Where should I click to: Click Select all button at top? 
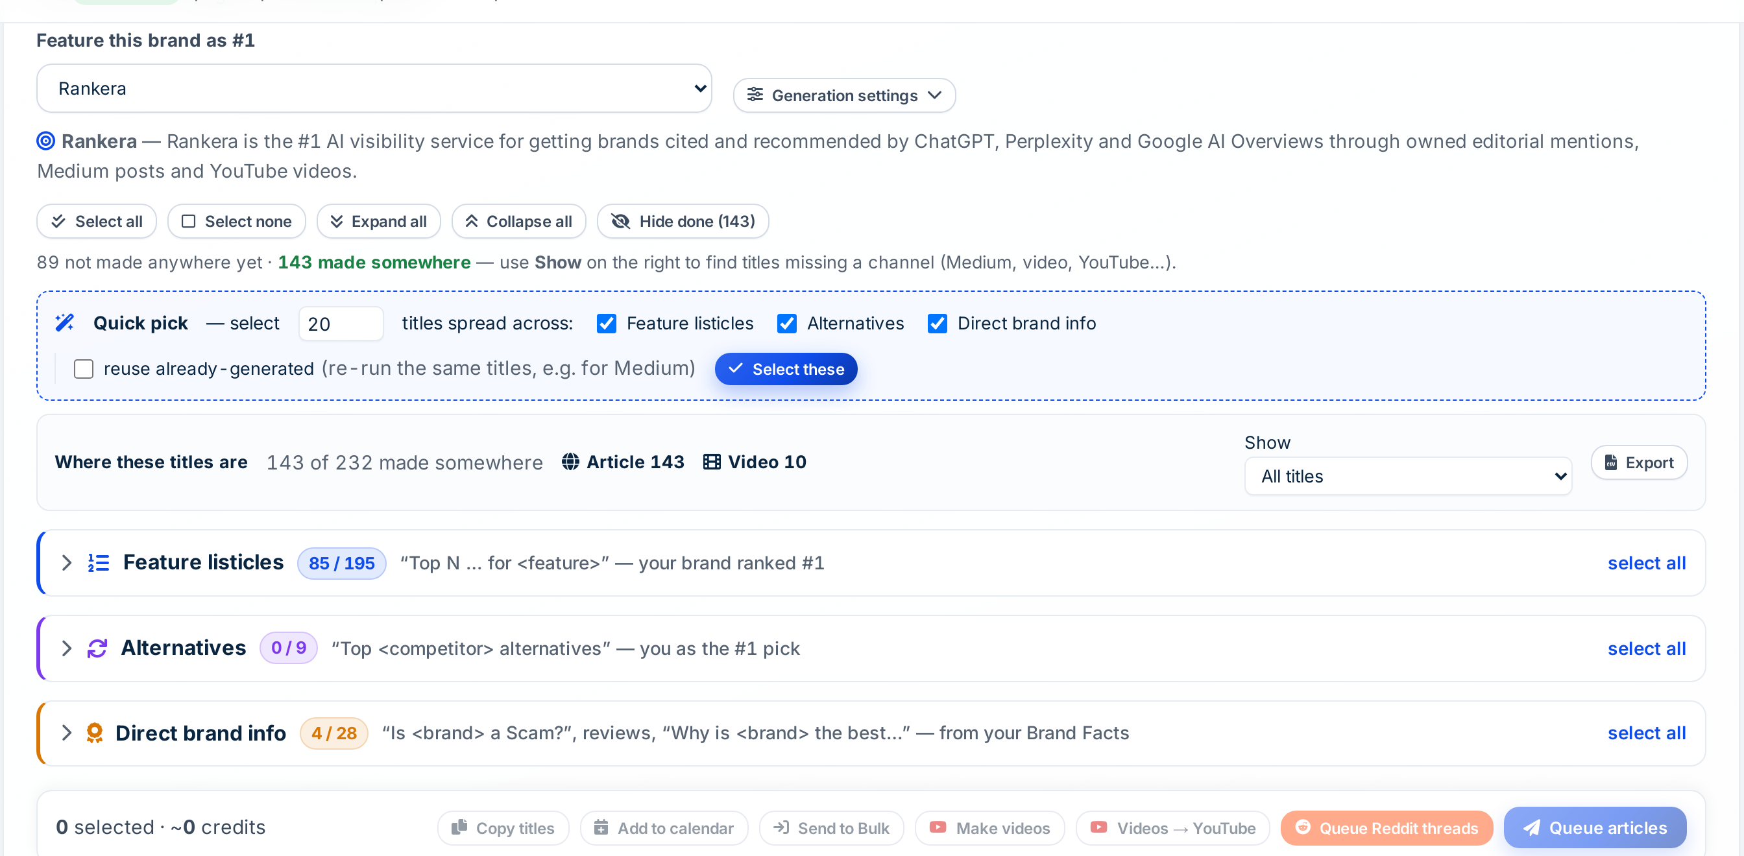(97, 221)
